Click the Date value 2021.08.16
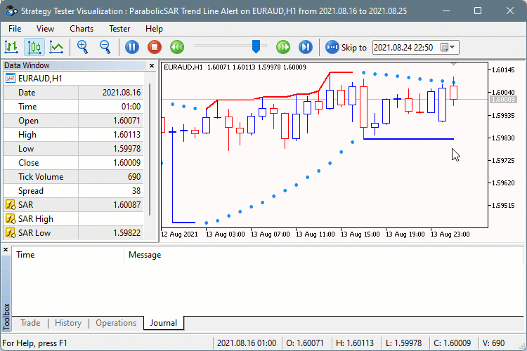The height and width of the screenshot is (351, 527). pos(122,93)
